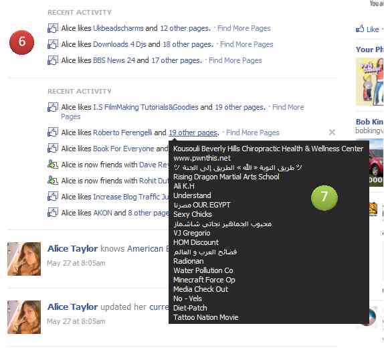Click red car thumbnail in right sidebar
Image resolution: width=384 pixels, height=350 pixels.
[x=376, y=163]
